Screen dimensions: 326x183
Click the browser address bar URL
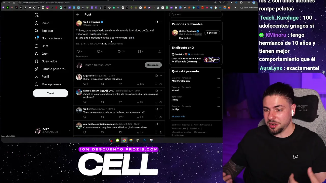point(46,3)
